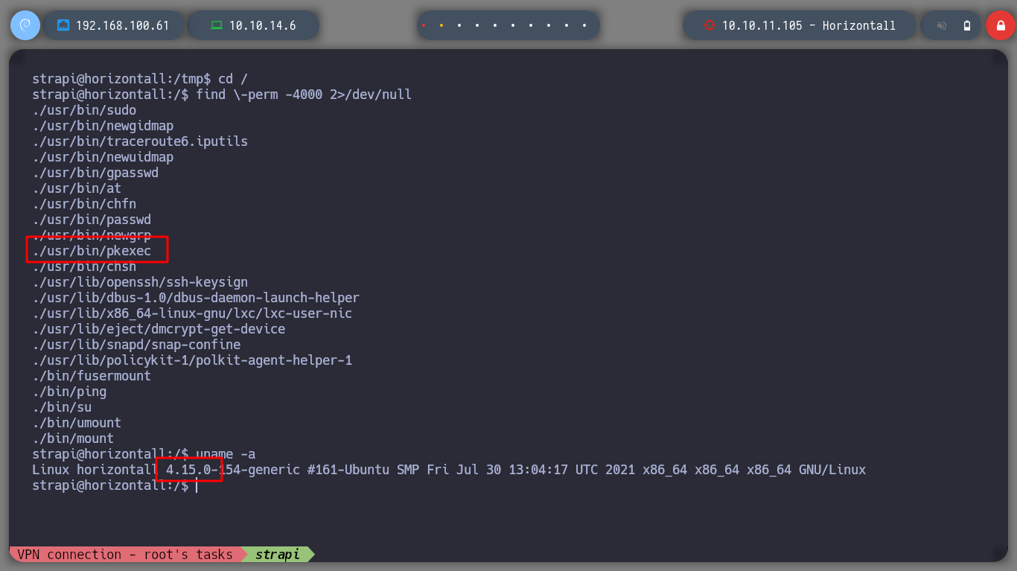The image size is (1017, 571).
Task: Select the polkit-agent-helper-1 path line
Action: (192, 360)
